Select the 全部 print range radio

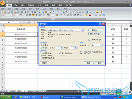[x=42, y=45]
